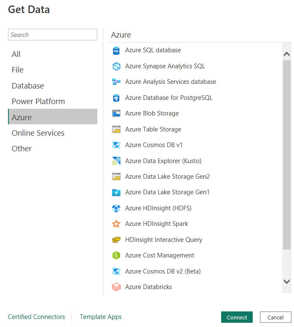This screenshot has width=294, height=327.
Task: Open the Power Platform category
Action: pyautogui.click(x=53, y=102)
